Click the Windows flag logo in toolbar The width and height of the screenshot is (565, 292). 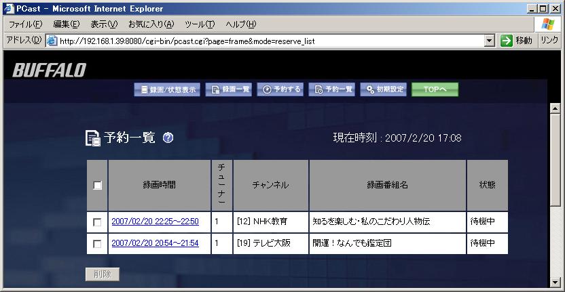(x=548, y=24)
